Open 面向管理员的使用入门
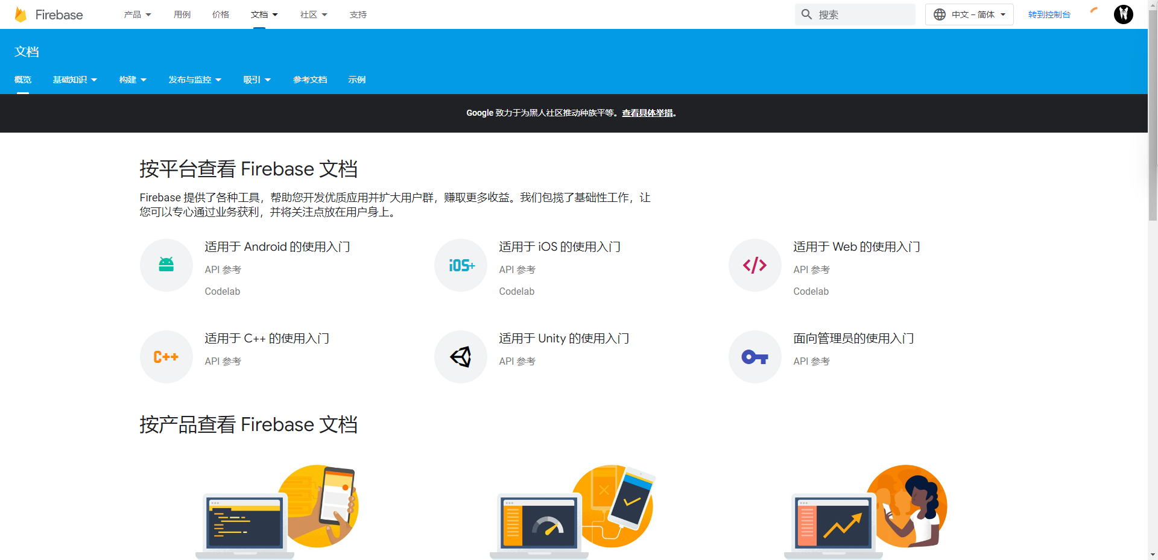The height and width of the screenshot is (560, 1158). (853, 338)
